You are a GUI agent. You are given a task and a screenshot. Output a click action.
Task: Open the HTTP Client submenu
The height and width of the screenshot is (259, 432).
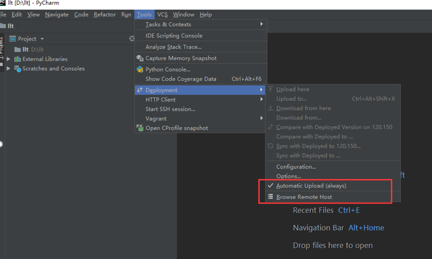tap(200, 100)
